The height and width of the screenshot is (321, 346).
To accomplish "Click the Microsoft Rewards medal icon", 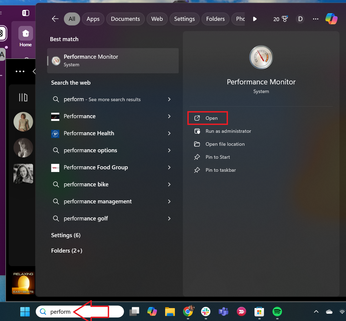I will click(285, 19).
